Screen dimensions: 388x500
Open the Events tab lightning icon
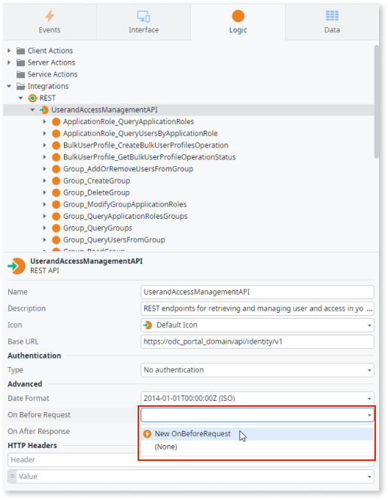pos(50,16)
